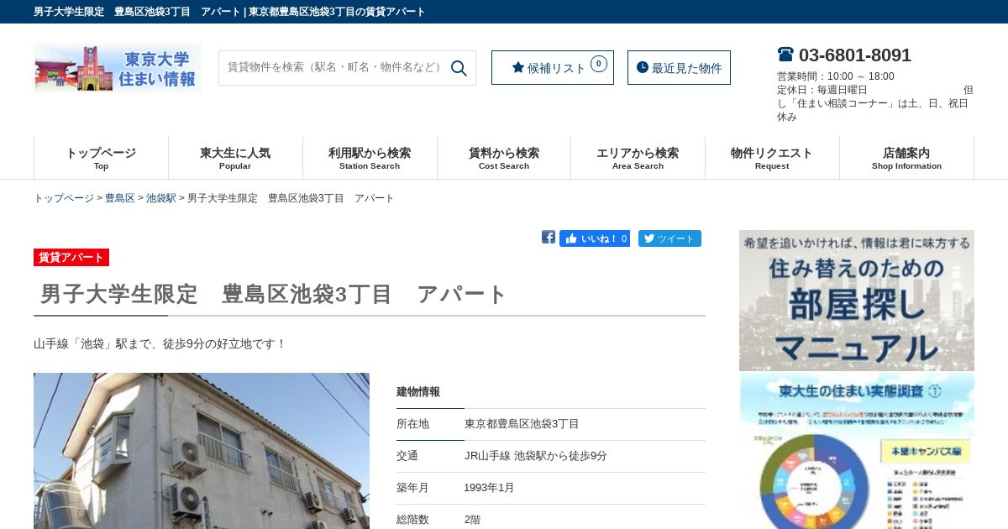Screen dimensions: 1008x529
Task: Open 利用駅から検索 Station Search
Action: pos(370,158)
